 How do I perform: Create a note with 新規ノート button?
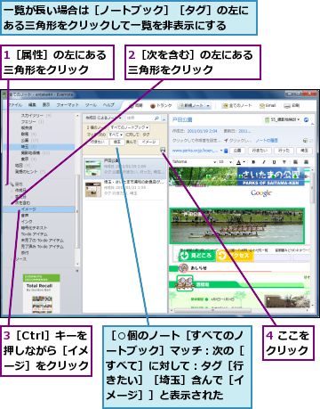191,105
